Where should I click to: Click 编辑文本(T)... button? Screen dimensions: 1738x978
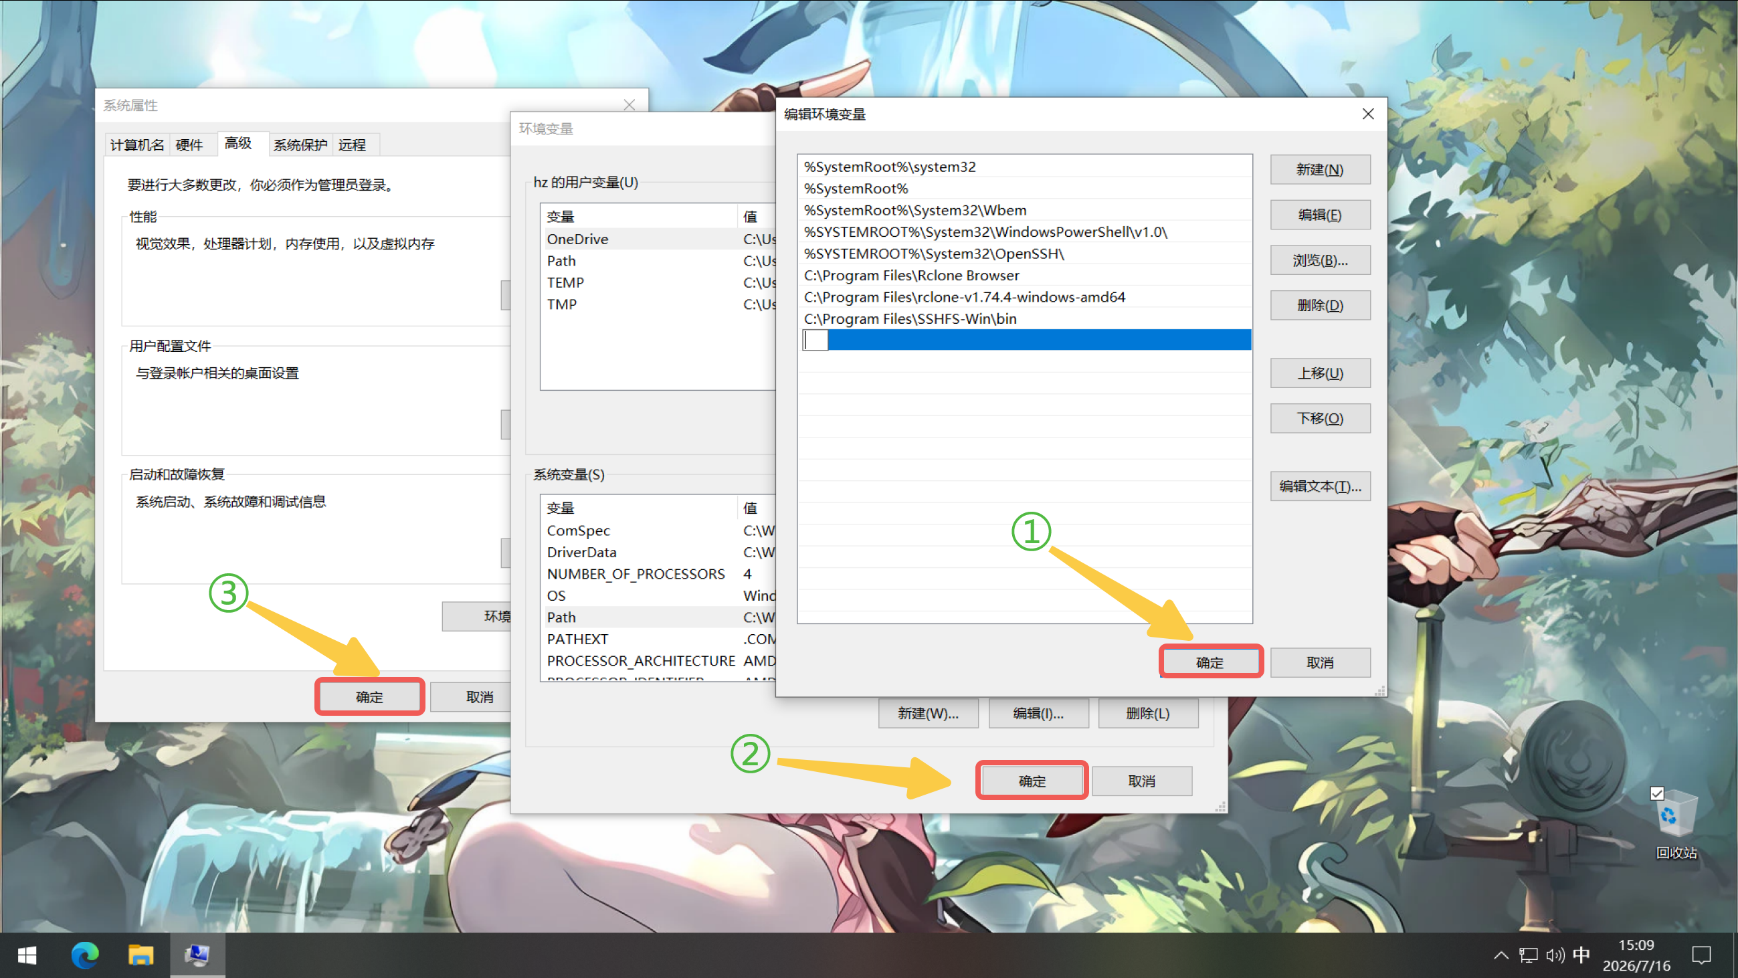click(x=1320, y=486)
